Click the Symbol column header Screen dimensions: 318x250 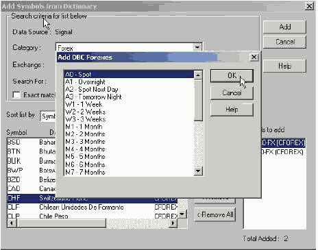16,132
